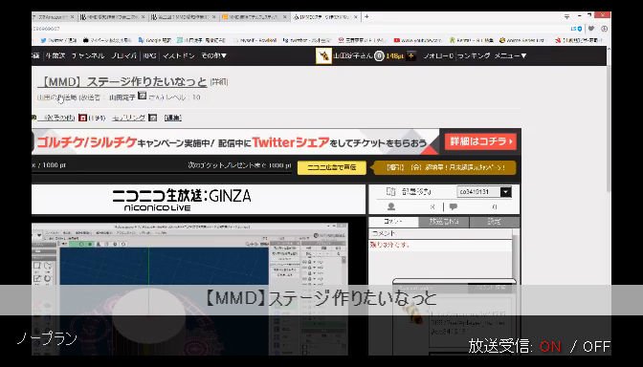The image size is (643, 367).
Task: Click the rightmost icon in the address bar
Action: coord(604,29)
